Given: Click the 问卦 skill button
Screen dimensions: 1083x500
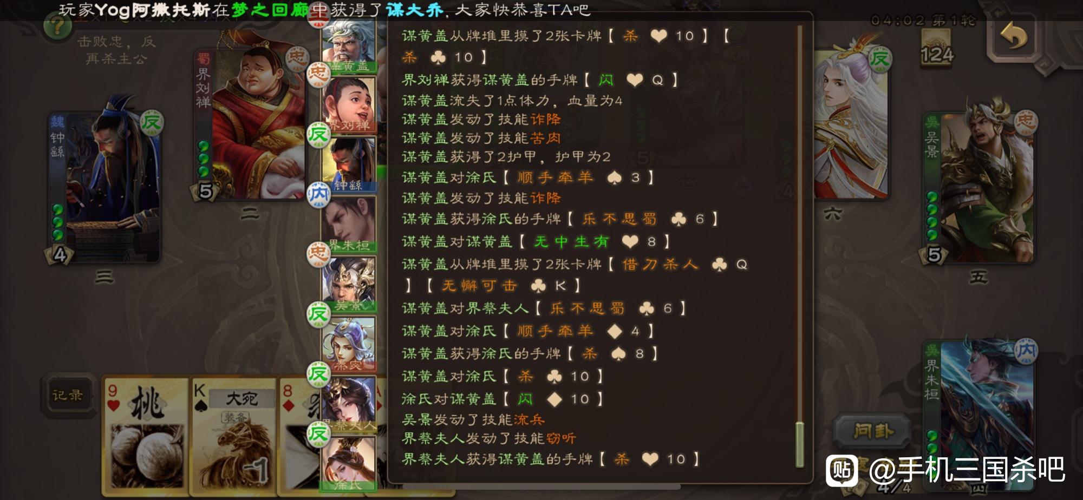Looking at the screenshot, I should [873, 431].
